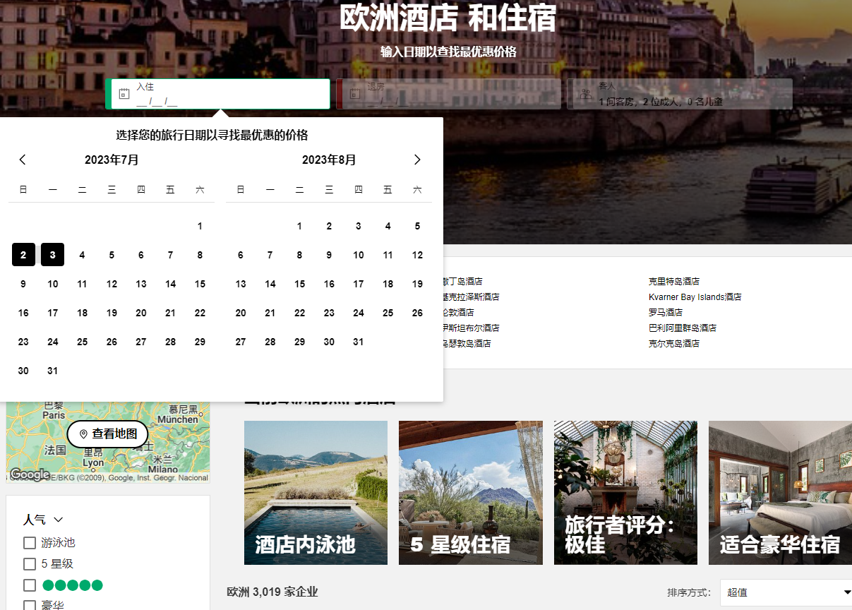Open the 罗马酒店 link
Viewport: 852px width, 610px height.
coord(666,312)
